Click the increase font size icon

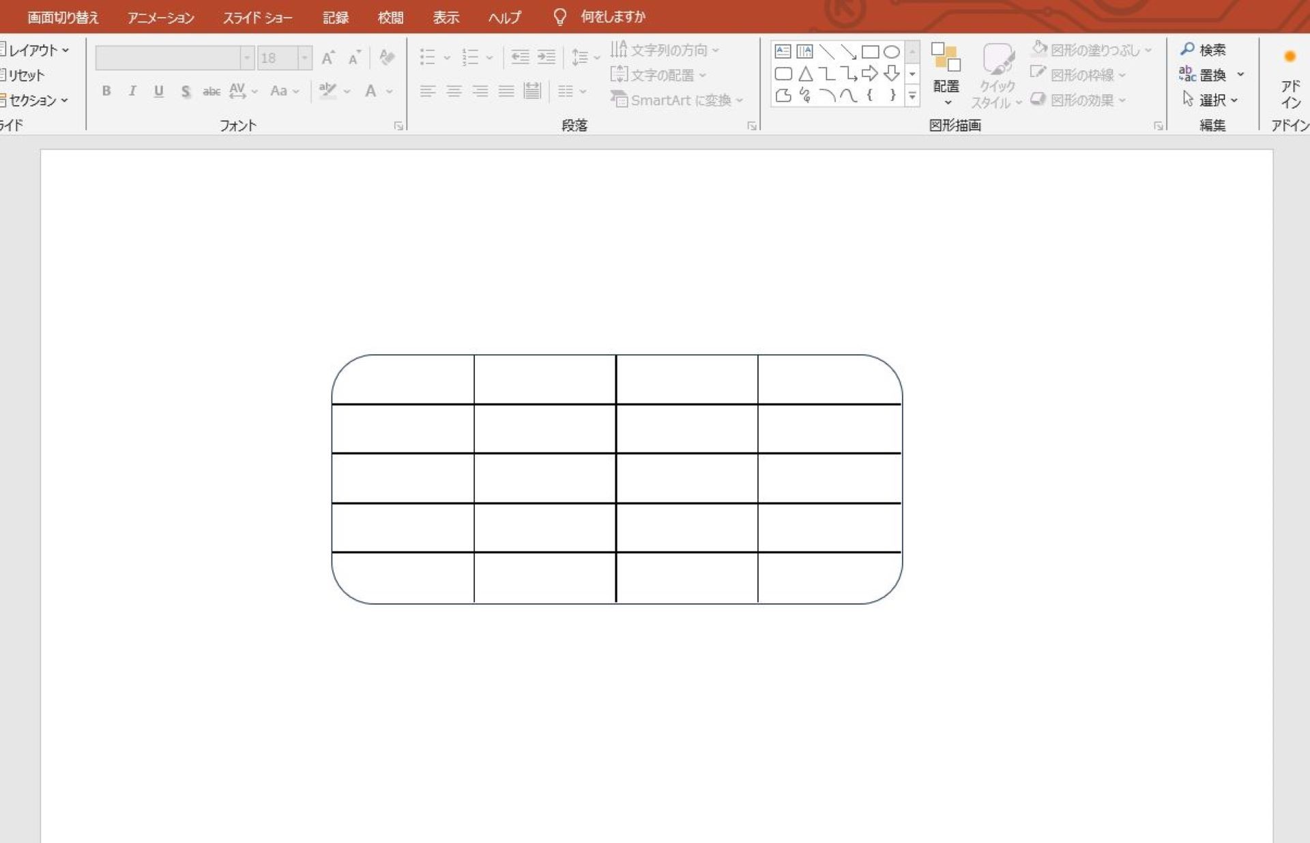click(x=328, y=58)
